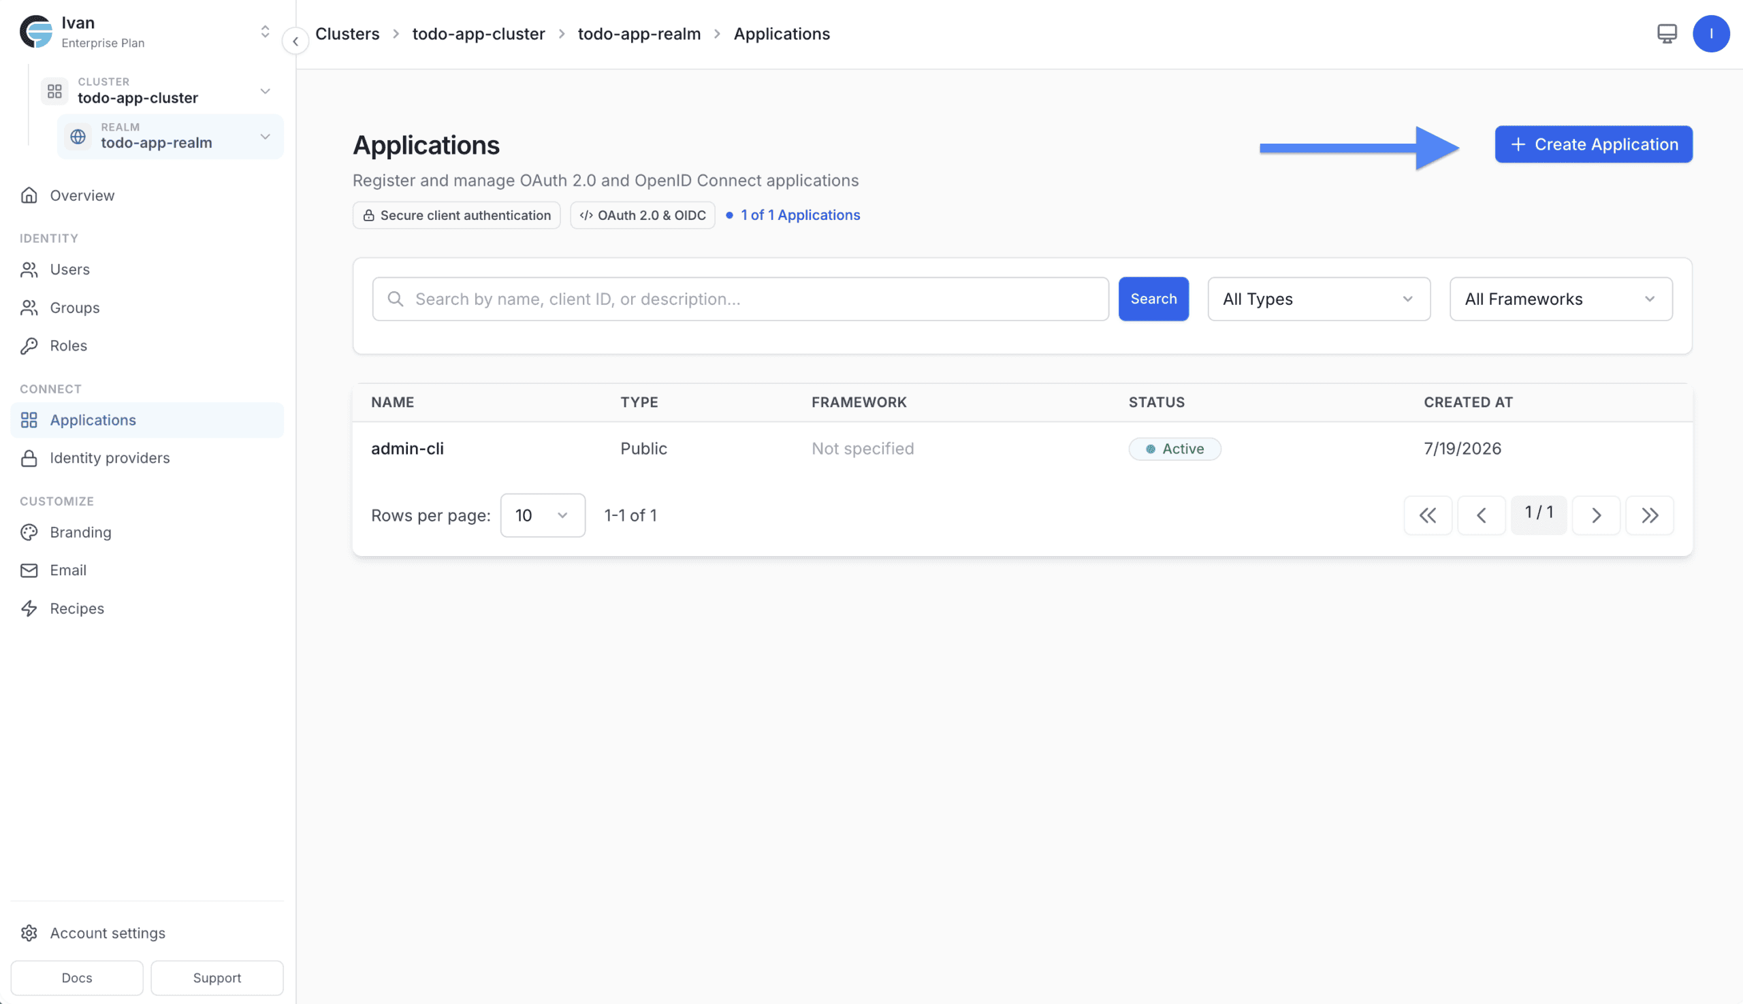Click the CREATED AT column header
Image resolution: width=1743 pixels, height=1004 pixels.
(1468, 402)
